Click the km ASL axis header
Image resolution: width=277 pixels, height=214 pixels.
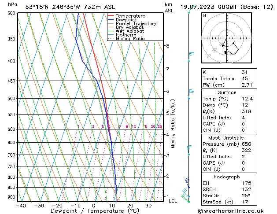169,7
